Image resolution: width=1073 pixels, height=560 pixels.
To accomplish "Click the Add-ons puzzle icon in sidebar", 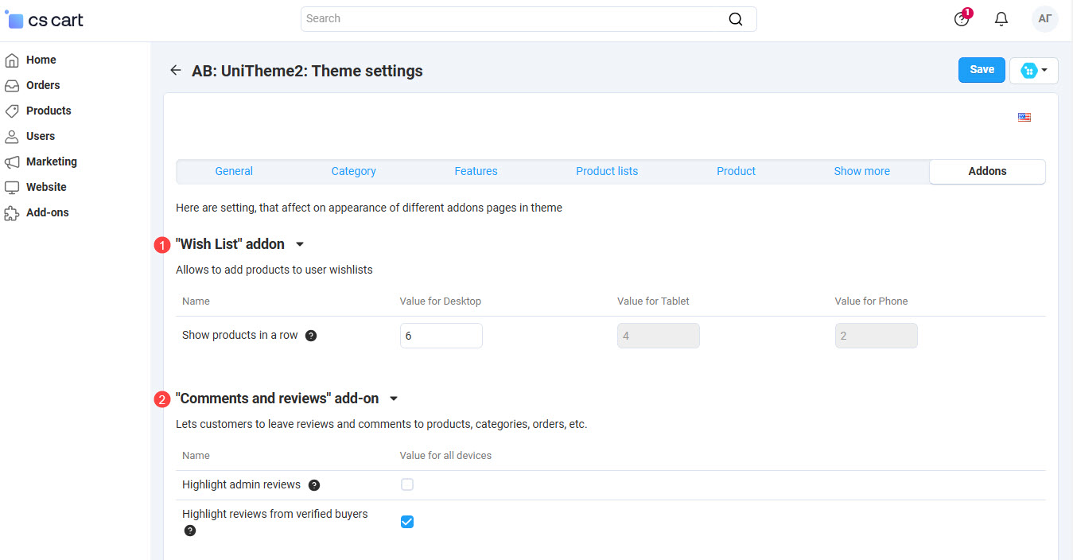I will (x=12, y=212).
